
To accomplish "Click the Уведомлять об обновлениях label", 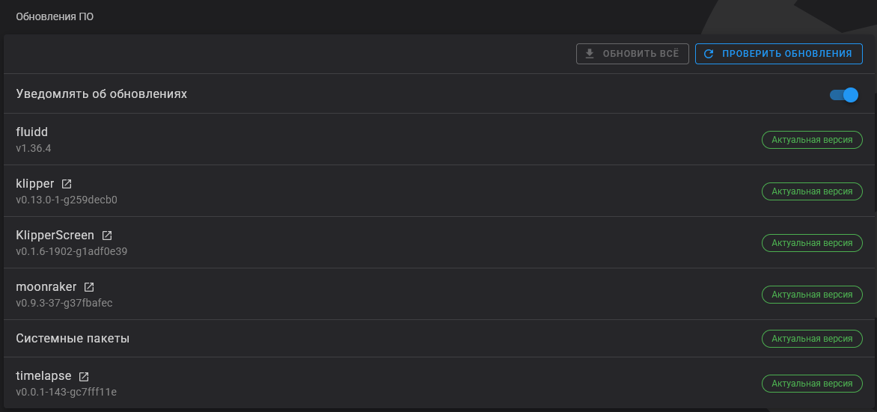I will pos(101,94).
